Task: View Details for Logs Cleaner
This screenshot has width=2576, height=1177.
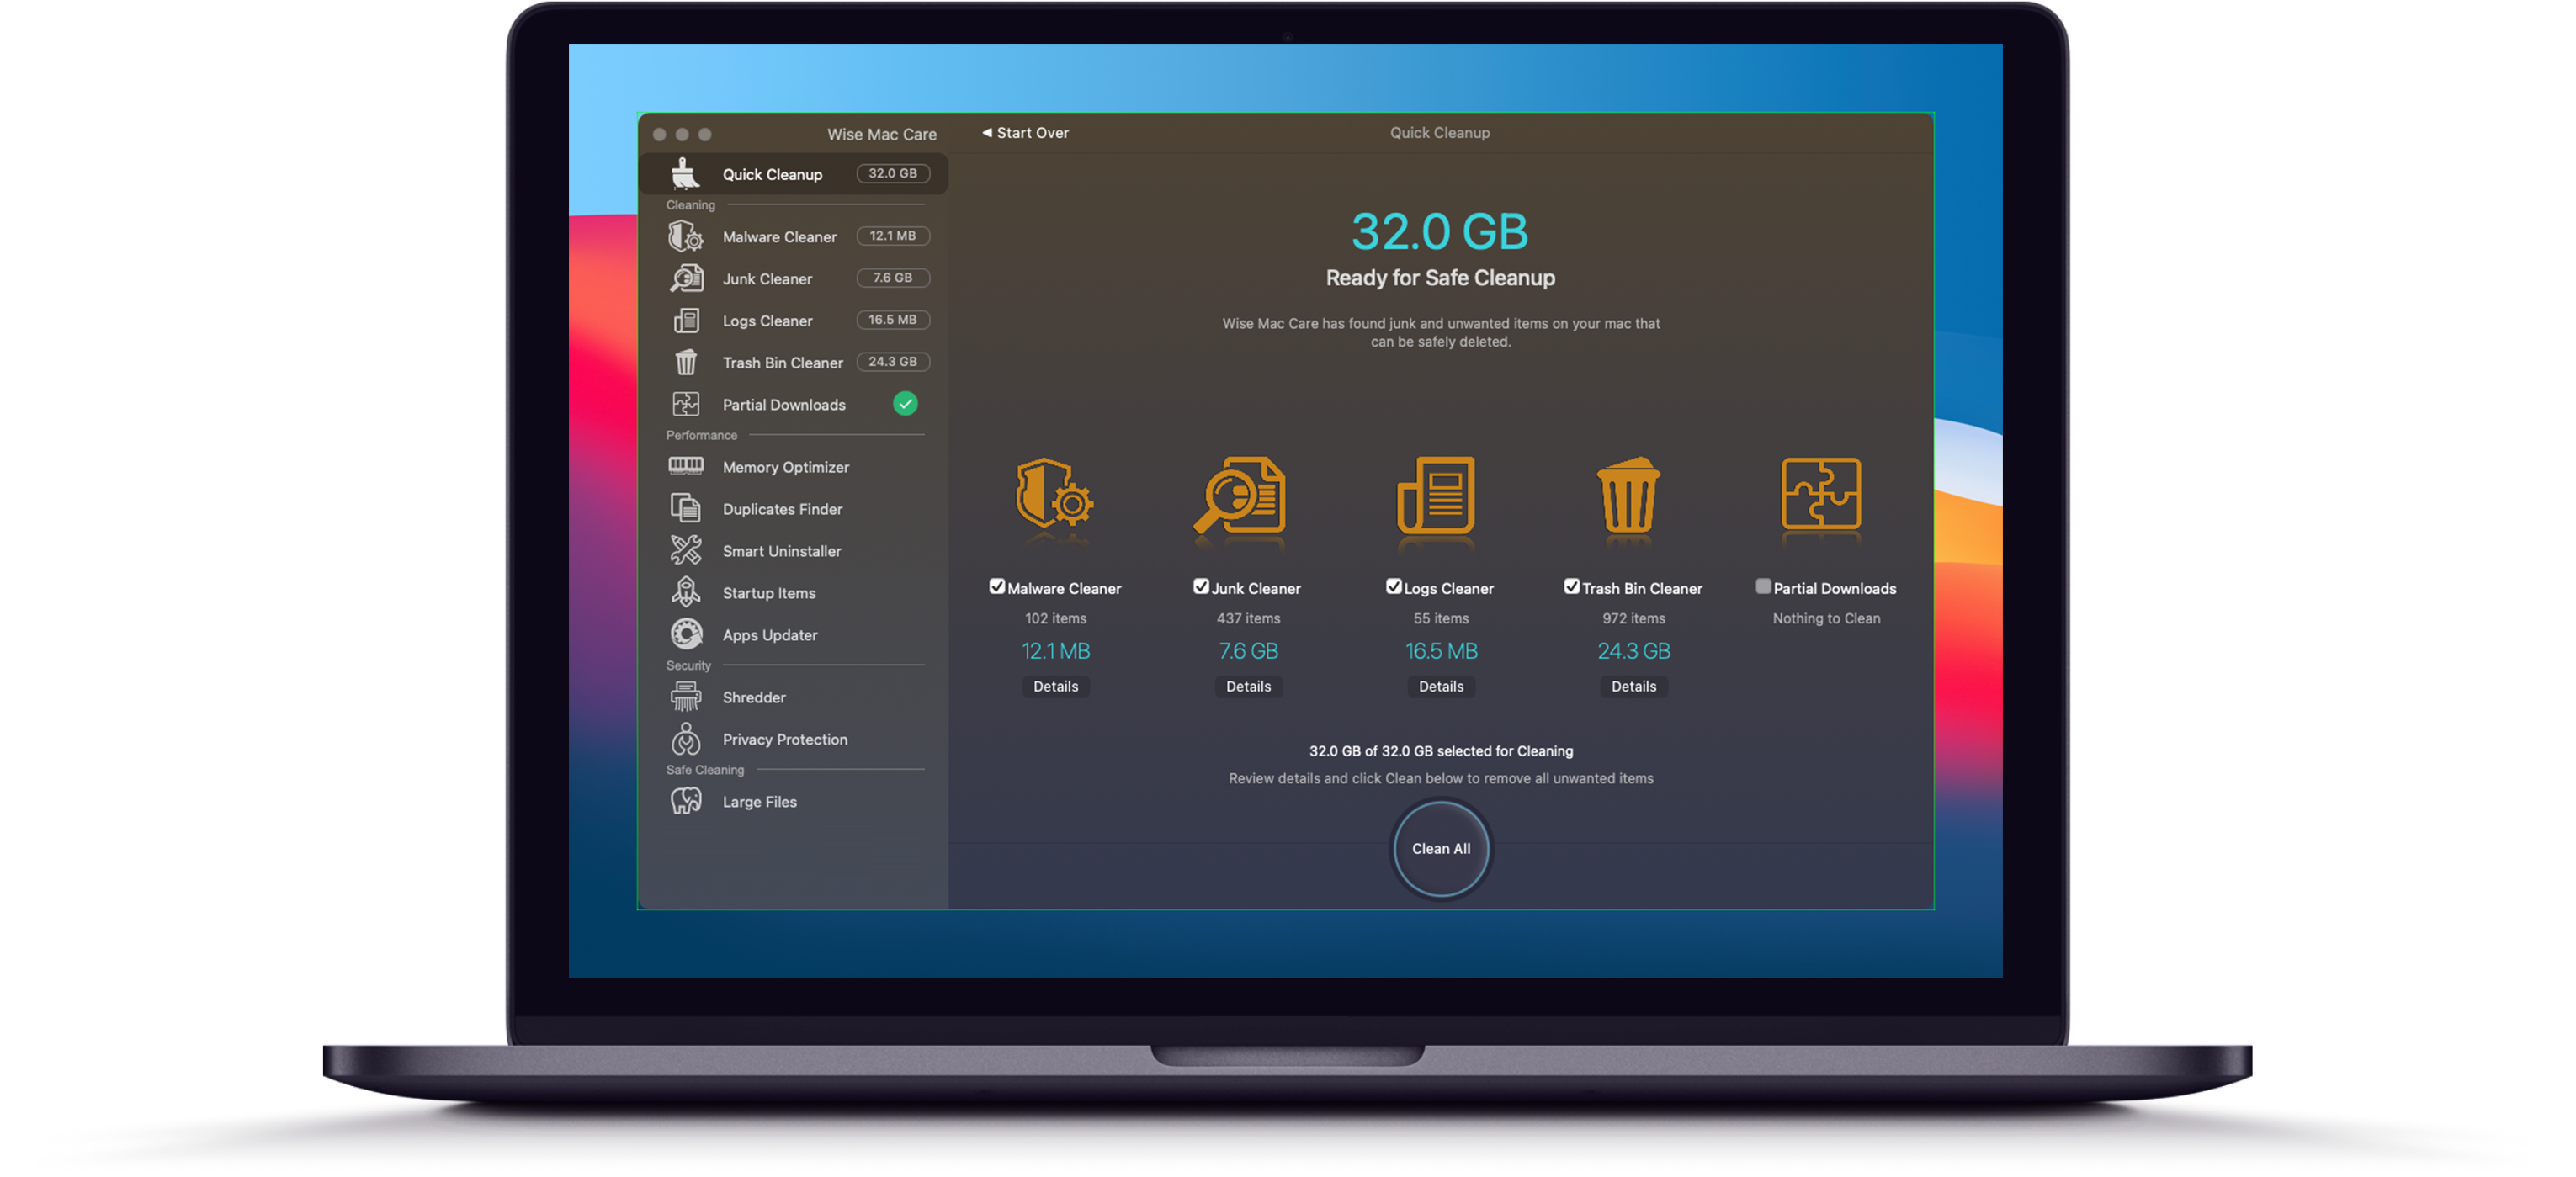Action: (1441, 686)
